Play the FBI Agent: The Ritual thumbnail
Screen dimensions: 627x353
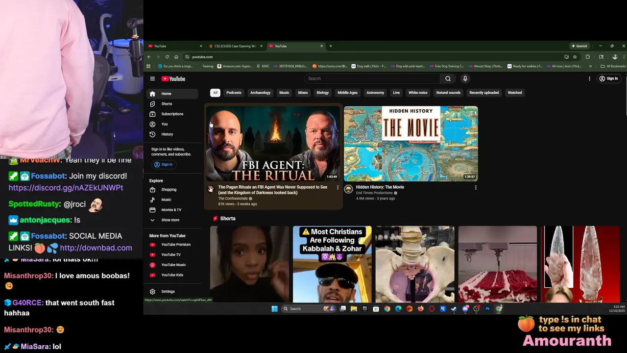click(x=272, y=144)
